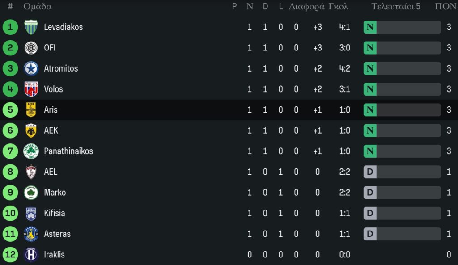
Task: Click the Asteras club logo
Action: (31, 234)
